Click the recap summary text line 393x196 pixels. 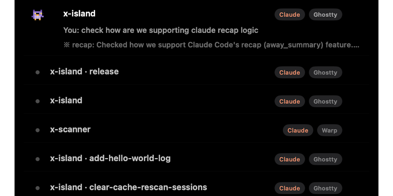click(211, 45)
